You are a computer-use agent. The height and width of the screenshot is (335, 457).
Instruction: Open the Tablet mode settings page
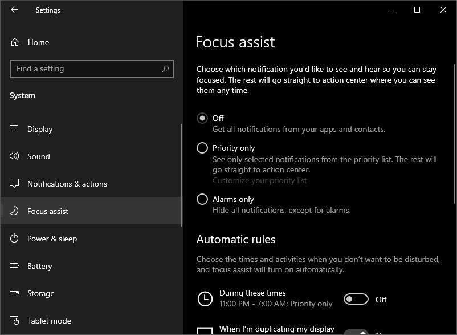point(49,321)
